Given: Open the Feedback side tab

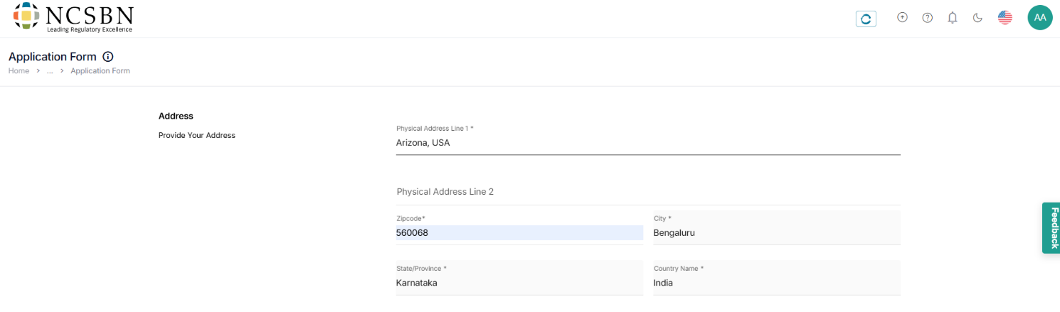Looking at the screenshot, I should coord(1051,228).
